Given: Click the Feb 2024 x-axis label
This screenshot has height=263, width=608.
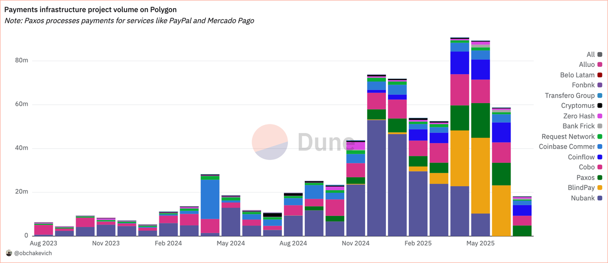Looking at the screenshot, I should click(169, 243).
